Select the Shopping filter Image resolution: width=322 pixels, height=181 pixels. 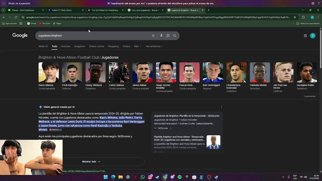[113, 46]
